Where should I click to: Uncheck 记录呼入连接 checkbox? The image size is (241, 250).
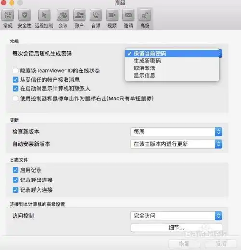15,190
